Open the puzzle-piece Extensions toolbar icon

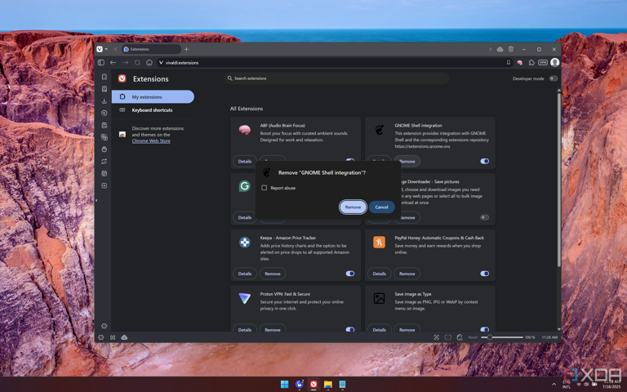531,62
